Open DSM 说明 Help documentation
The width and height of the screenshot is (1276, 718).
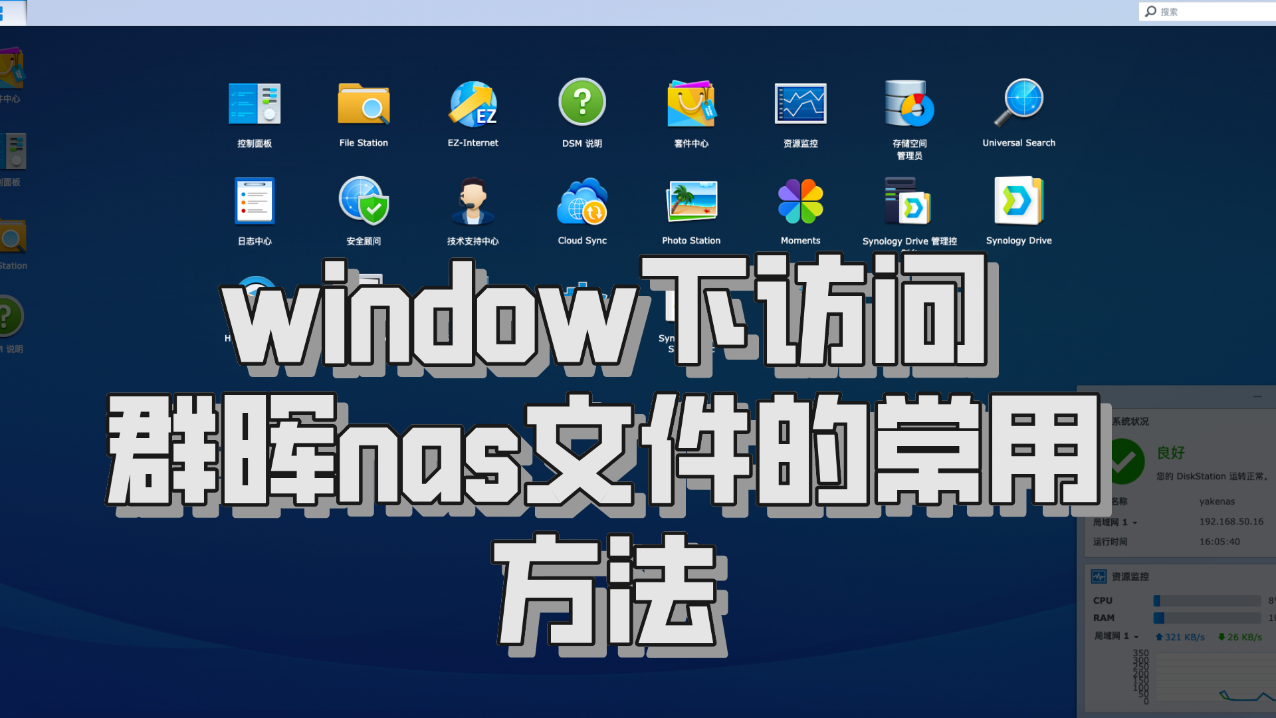581,104
